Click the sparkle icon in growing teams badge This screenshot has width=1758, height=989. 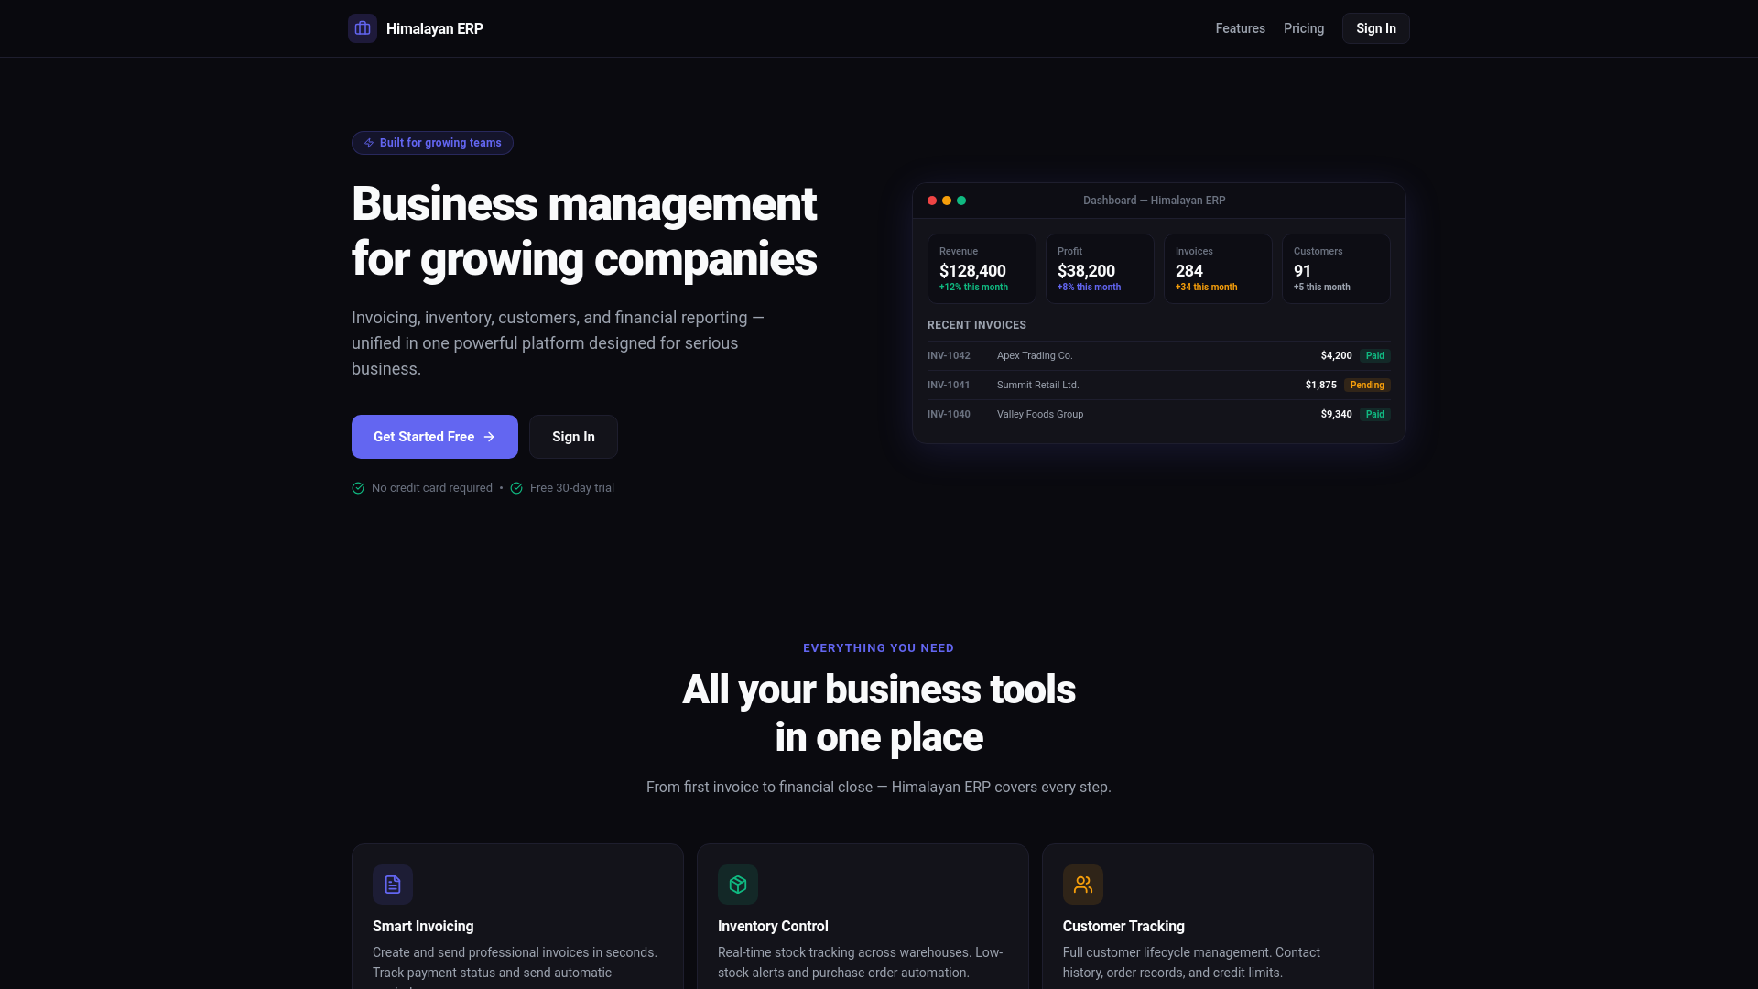369,143
